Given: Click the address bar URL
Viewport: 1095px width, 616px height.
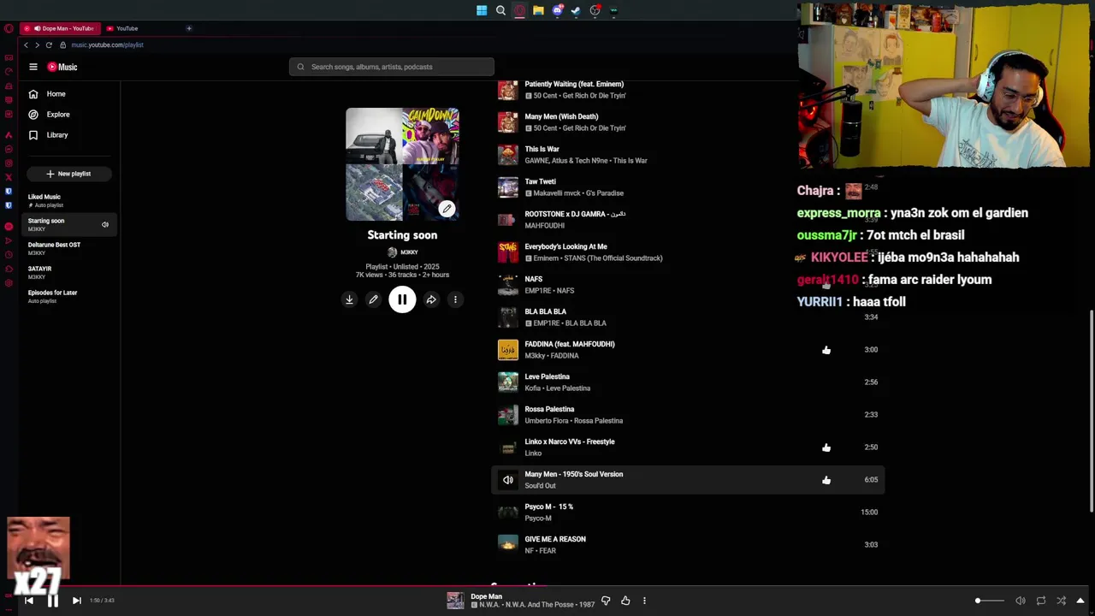Looking at the screenshot, I should pyautogui.click(x=108, y=44).
